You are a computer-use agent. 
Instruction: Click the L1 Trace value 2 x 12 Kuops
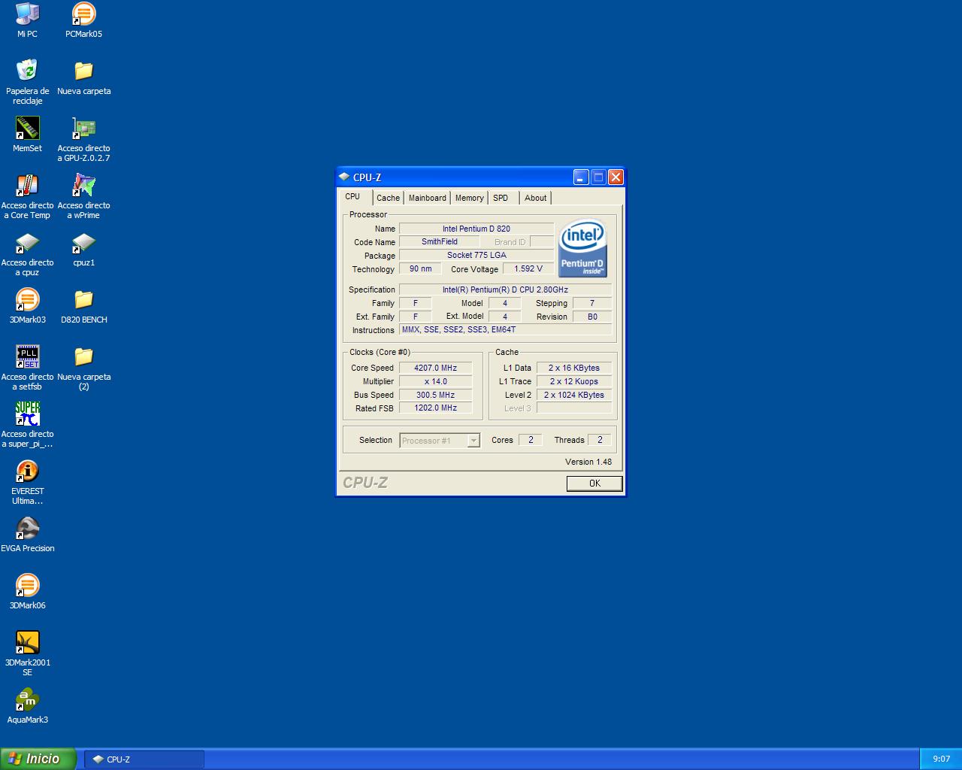[x=573, y=381]
